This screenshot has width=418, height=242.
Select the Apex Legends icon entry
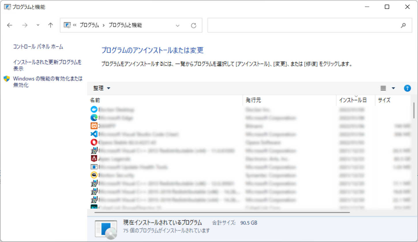point(94,159)
